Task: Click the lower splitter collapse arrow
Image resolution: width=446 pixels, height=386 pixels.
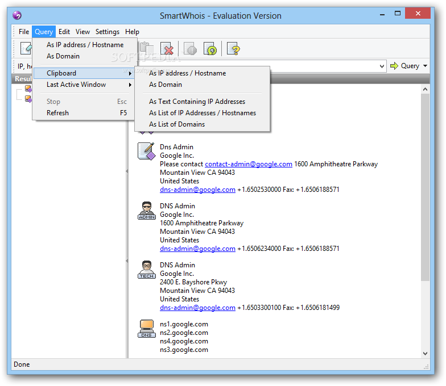Action: tap(127, 261)
